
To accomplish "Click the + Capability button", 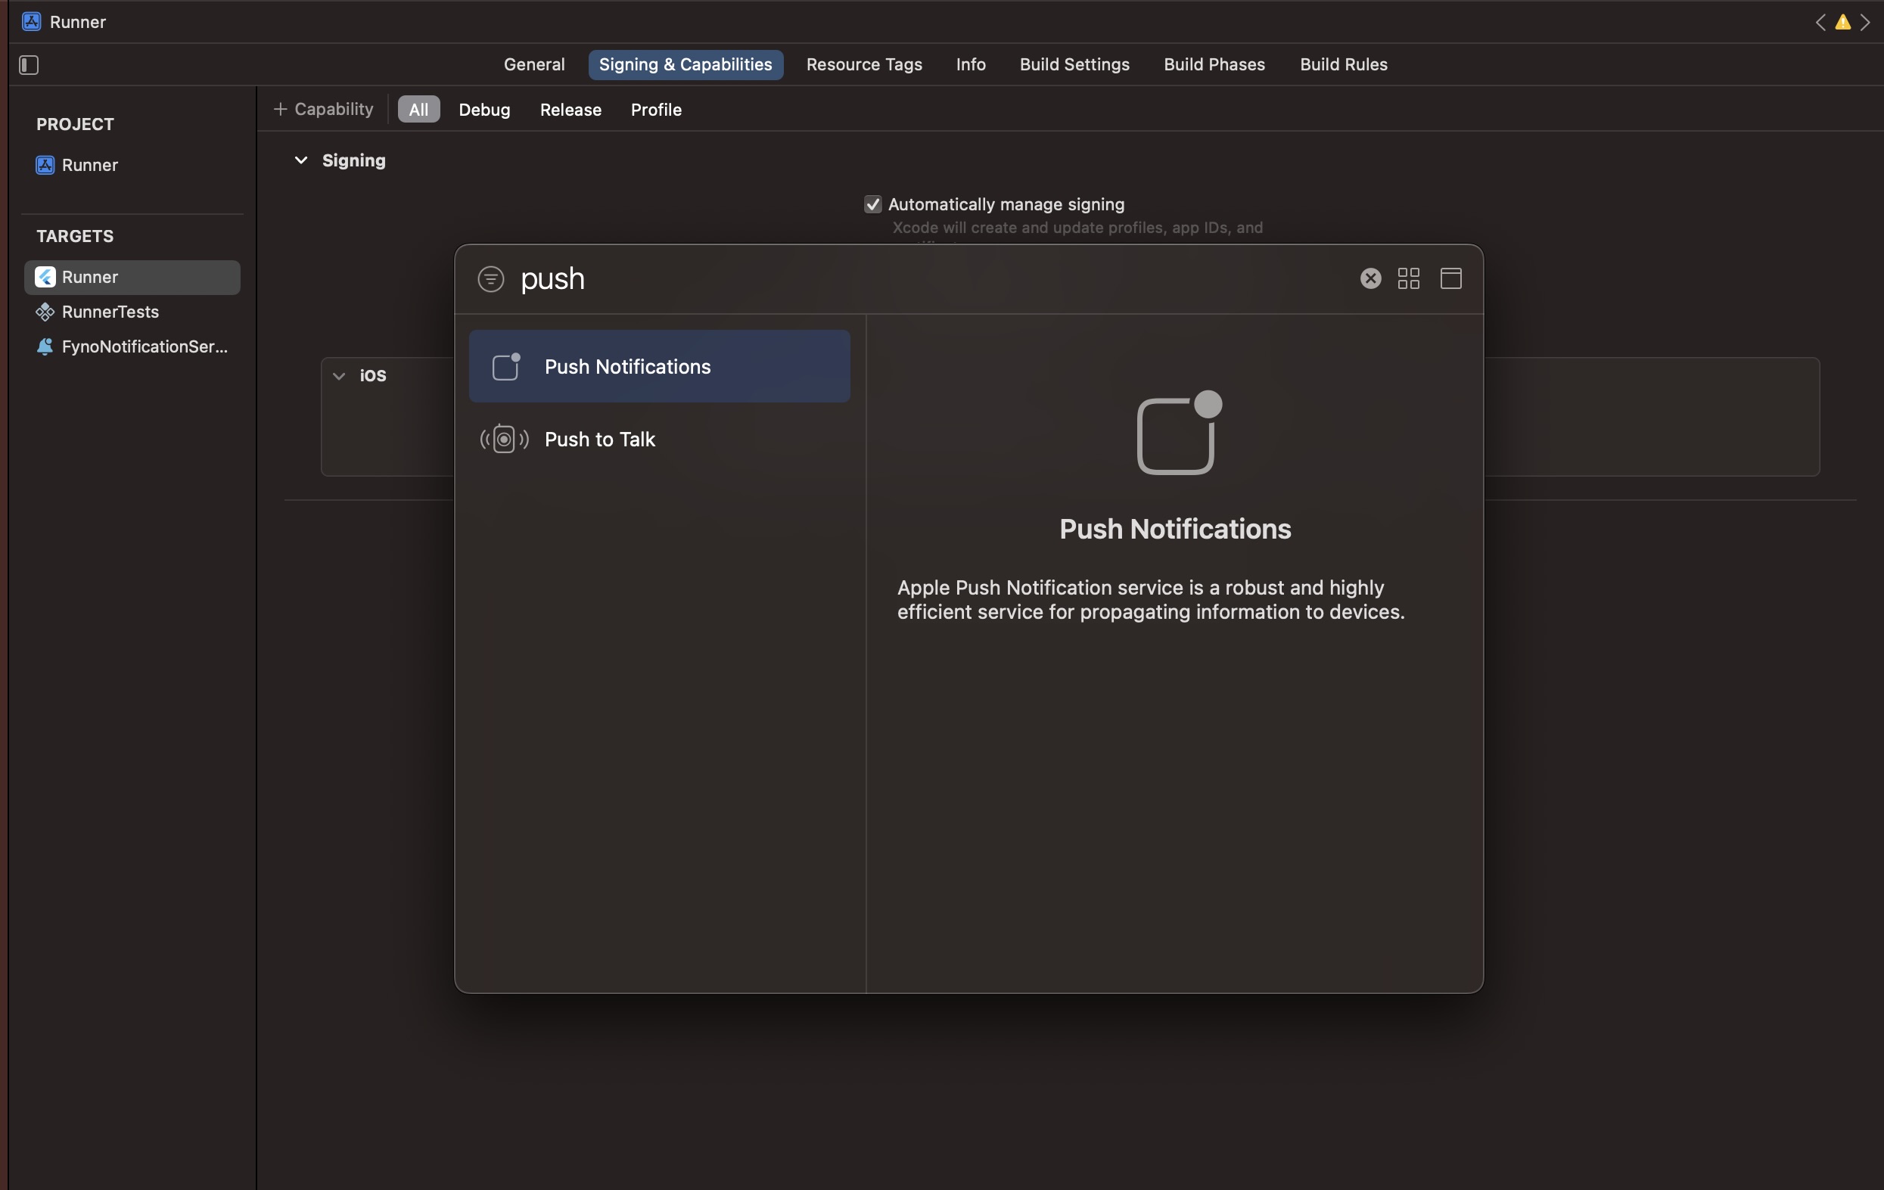I will 323,110.
